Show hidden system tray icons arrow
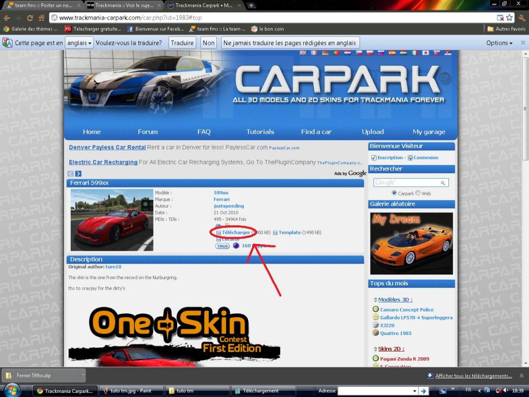529x397 pixels. tap(479, 390)
